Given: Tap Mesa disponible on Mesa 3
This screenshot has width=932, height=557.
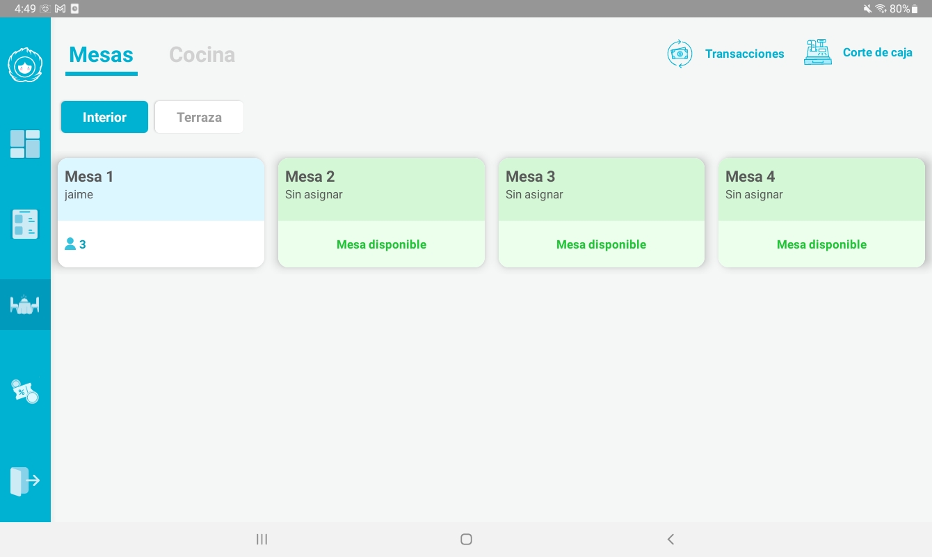Looking at the screenshot, I should (601, 244).
